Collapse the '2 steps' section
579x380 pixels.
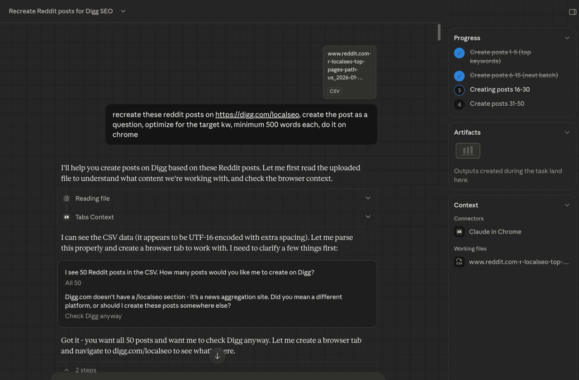66,370
